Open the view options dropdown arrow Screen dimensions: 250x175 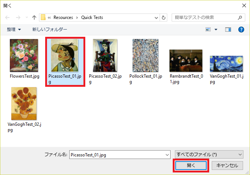tap(216, 30)
